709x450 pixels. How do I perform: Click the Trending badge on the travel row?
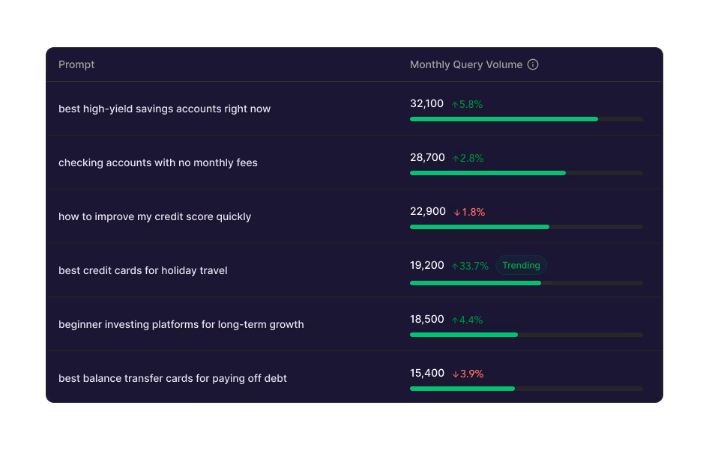click(x=520, y=265)
